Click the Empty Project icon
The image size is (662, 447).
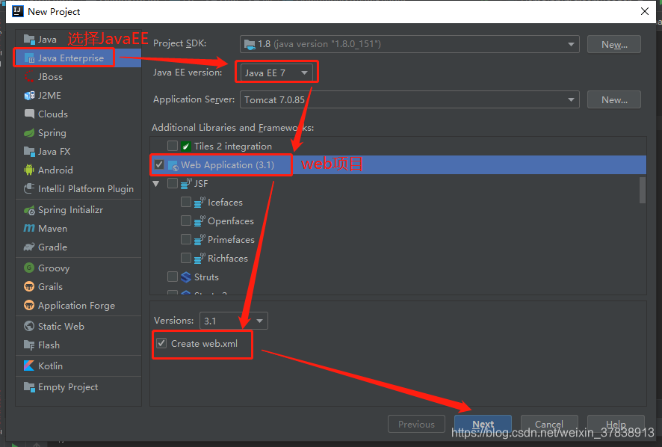coord(29,387)
